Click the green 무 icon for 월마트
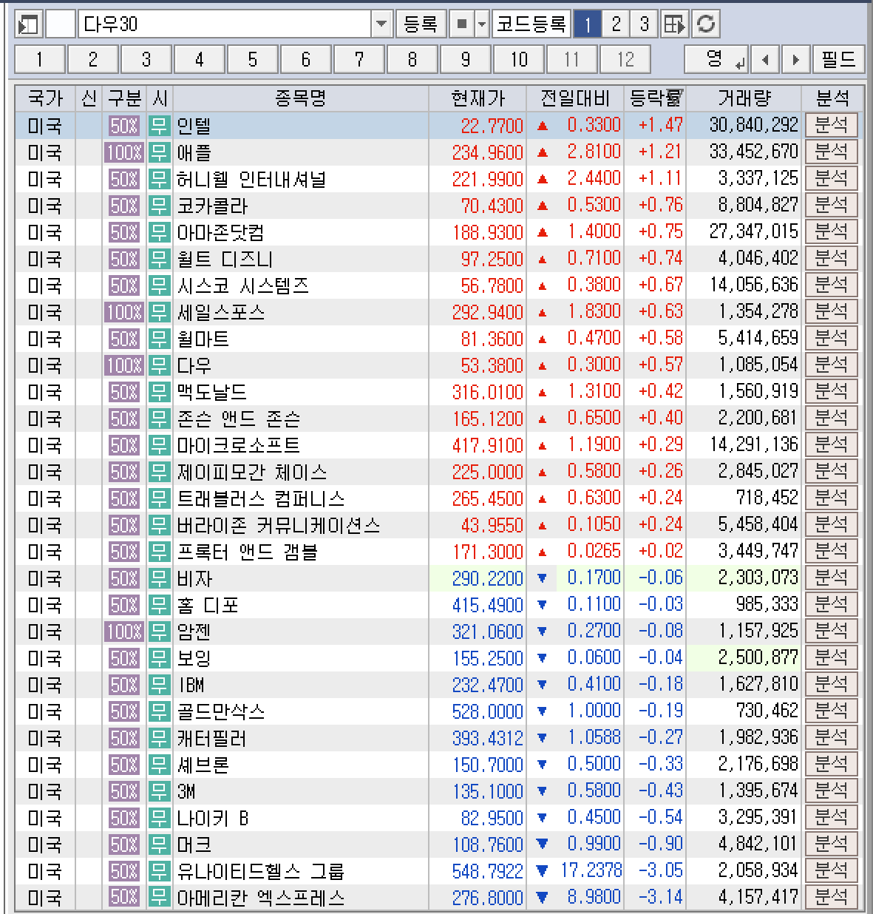The image size is (873, 914). pos(159,339)
